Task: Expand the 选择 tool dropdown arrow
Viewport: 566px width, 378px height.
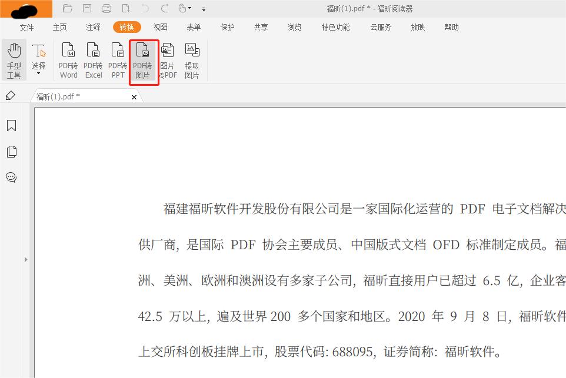Action: 39,73
